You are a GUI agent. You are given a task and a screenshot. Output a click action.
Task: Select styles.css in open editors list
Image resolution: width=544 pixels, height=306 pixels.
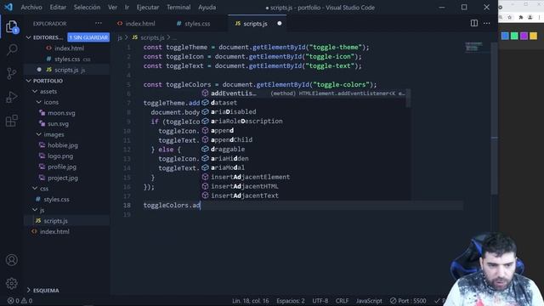coord(66,59)
